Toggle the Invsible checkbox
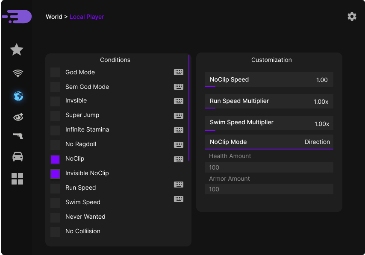This screenshot has height=255, width=365. point(56,101)
